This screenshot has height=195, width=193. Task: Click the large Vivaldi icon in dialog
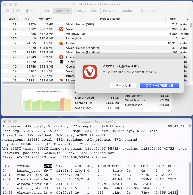click(x=90, y=72)
